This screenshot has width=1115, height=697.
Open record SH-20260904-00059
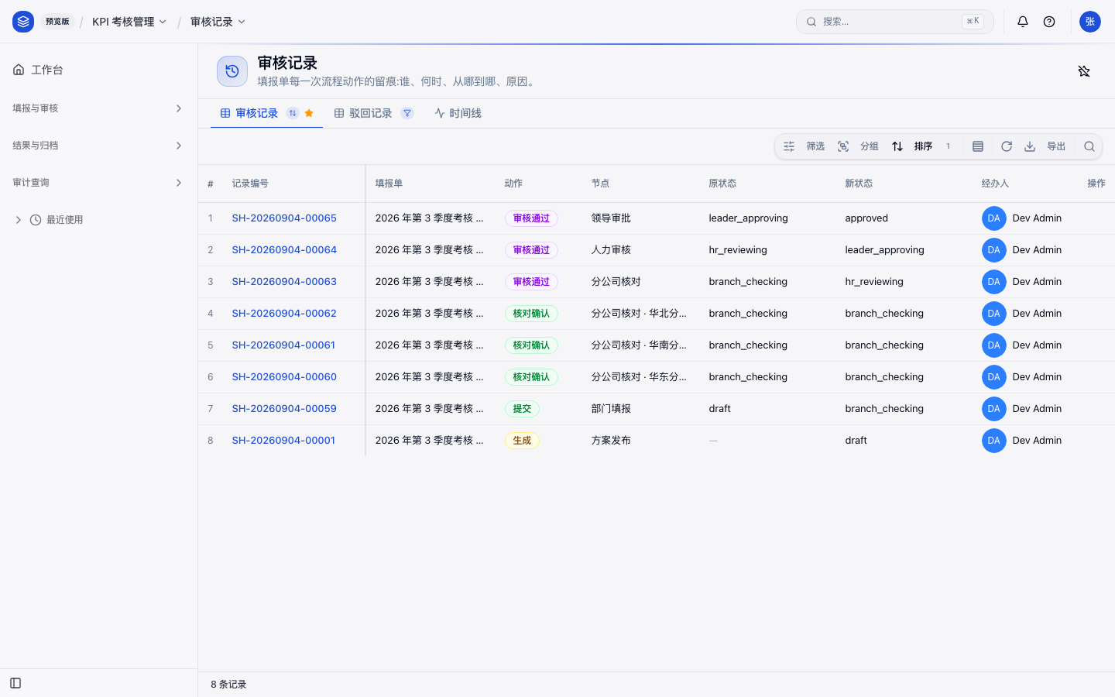click(284, 409)
